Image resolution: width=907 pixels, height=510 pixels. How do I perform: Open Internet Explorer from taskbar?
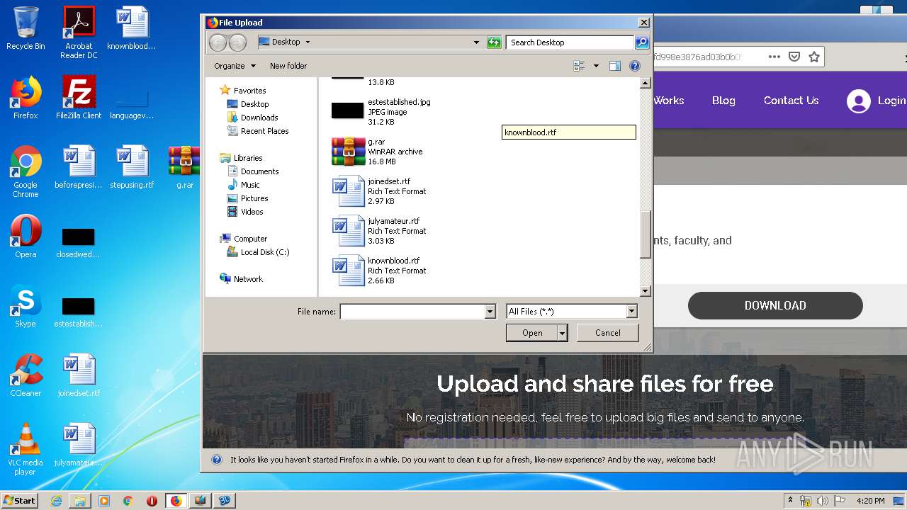56,500
